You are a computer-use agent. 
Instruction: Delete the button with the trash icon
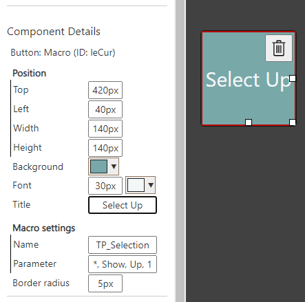click(279, 48)
